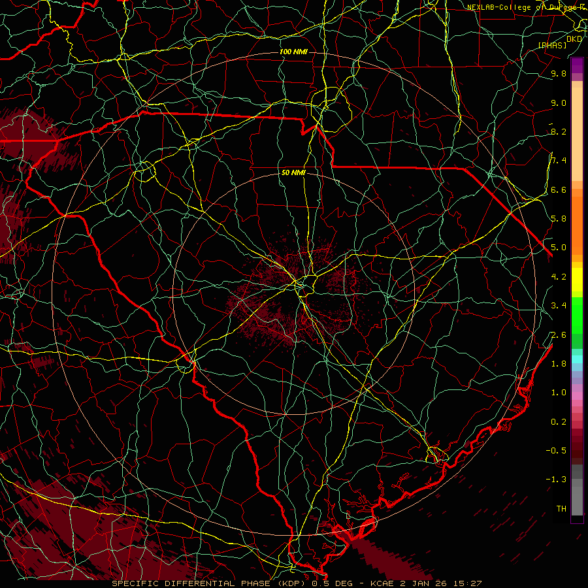
Task: Click the 5.0 legend value
Action: coord(559,248)
